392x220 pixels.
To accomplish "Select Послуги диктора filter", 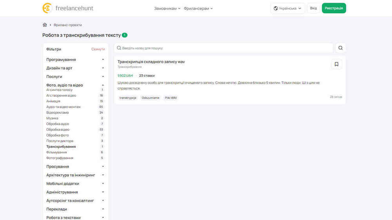I will tap(60, 141).
